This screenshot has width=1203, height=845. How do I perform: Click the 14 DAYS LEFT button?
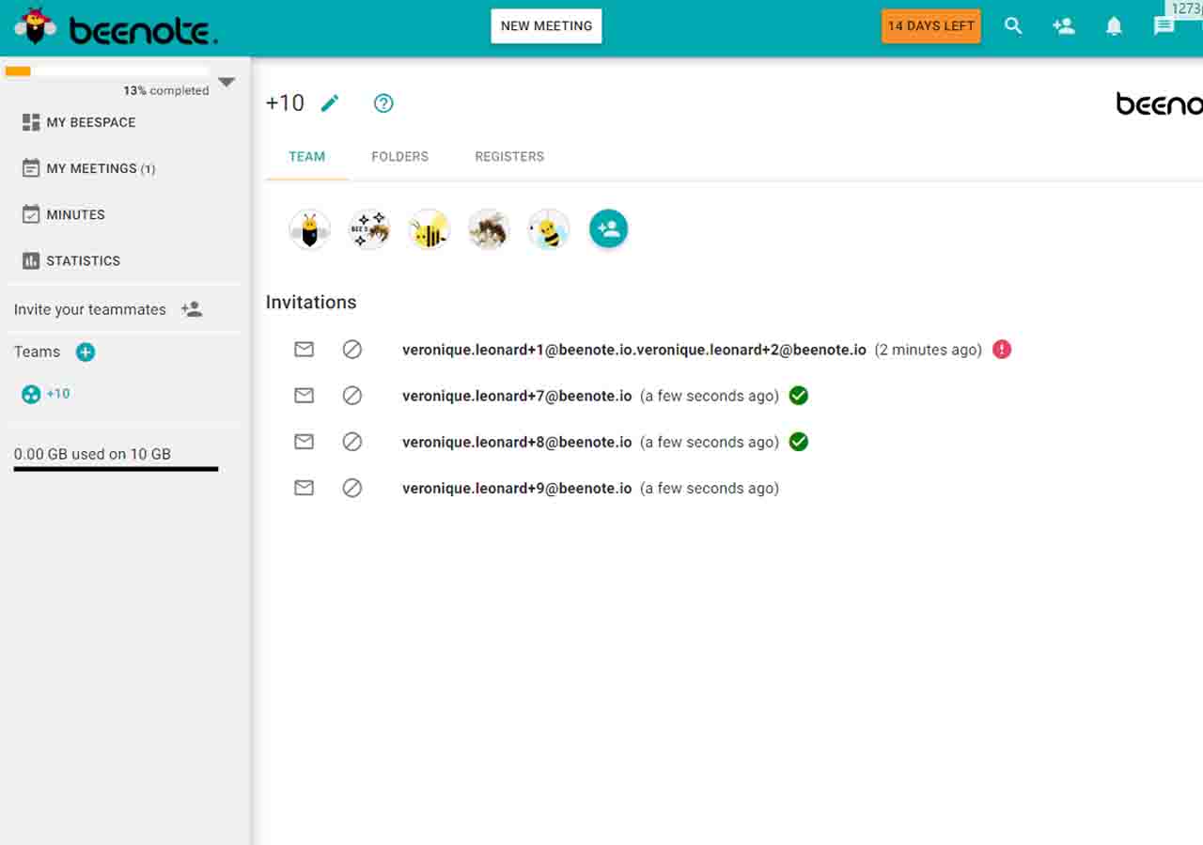930,26
